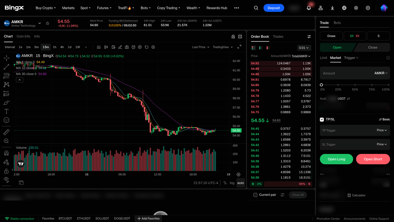Hide all drawings with the eye icon
The width and height of the screenshot is (394, 222).
(x=6, y=179)
